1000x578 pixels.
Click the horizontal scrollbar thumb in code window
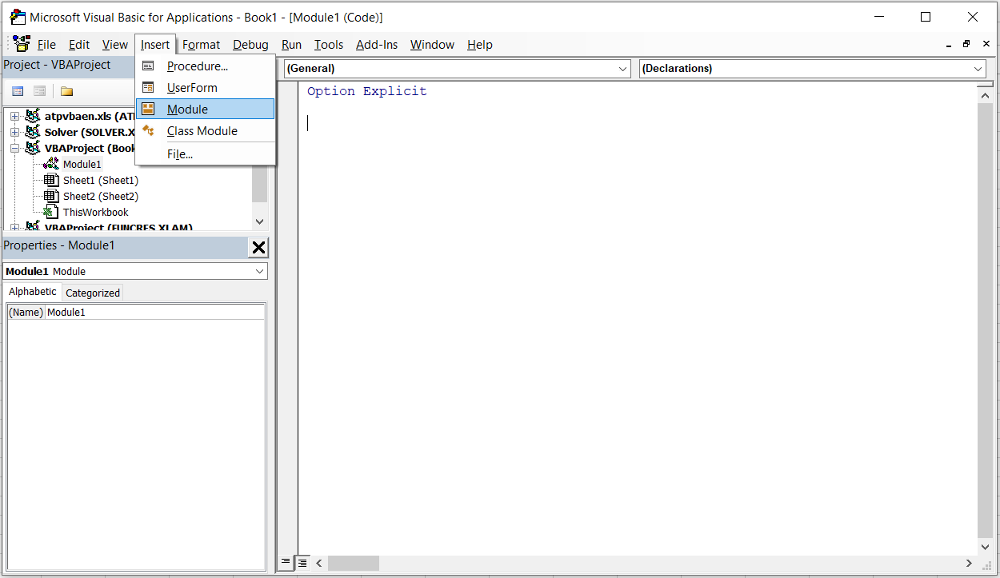(x=353, y=564)
